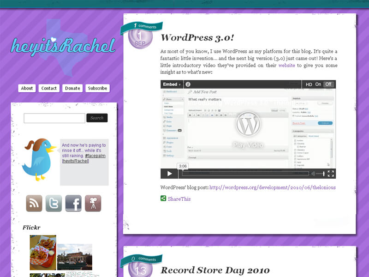The height and width of the screenshot is (277, 369).
Task: Open the Facebook social icon
Action: pos(73,203)
